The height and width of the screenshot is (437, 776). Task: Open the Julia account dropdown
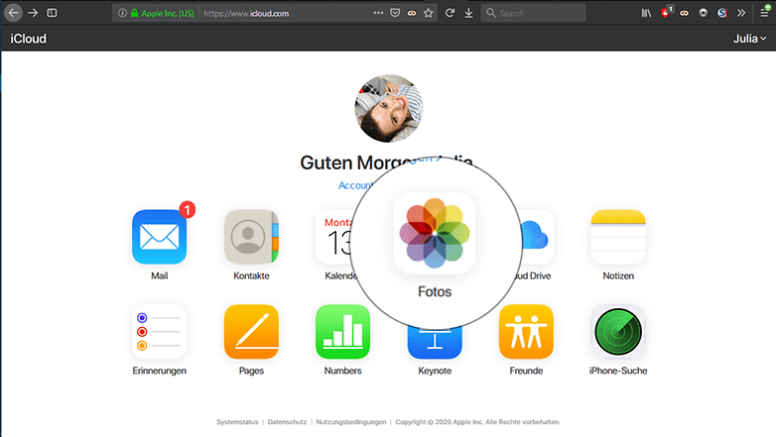pyautogui.click(x=749, y=39)
